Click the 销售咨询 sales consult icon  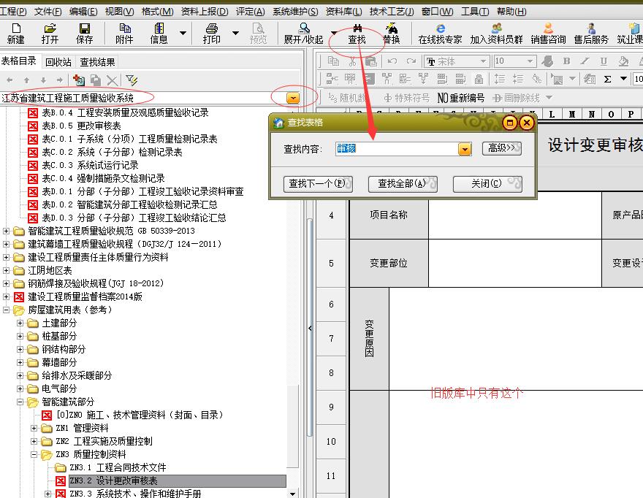548,33
